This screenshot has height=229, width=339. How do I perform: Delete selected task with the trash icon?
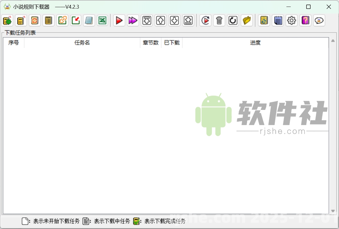[x=219, y=20]
